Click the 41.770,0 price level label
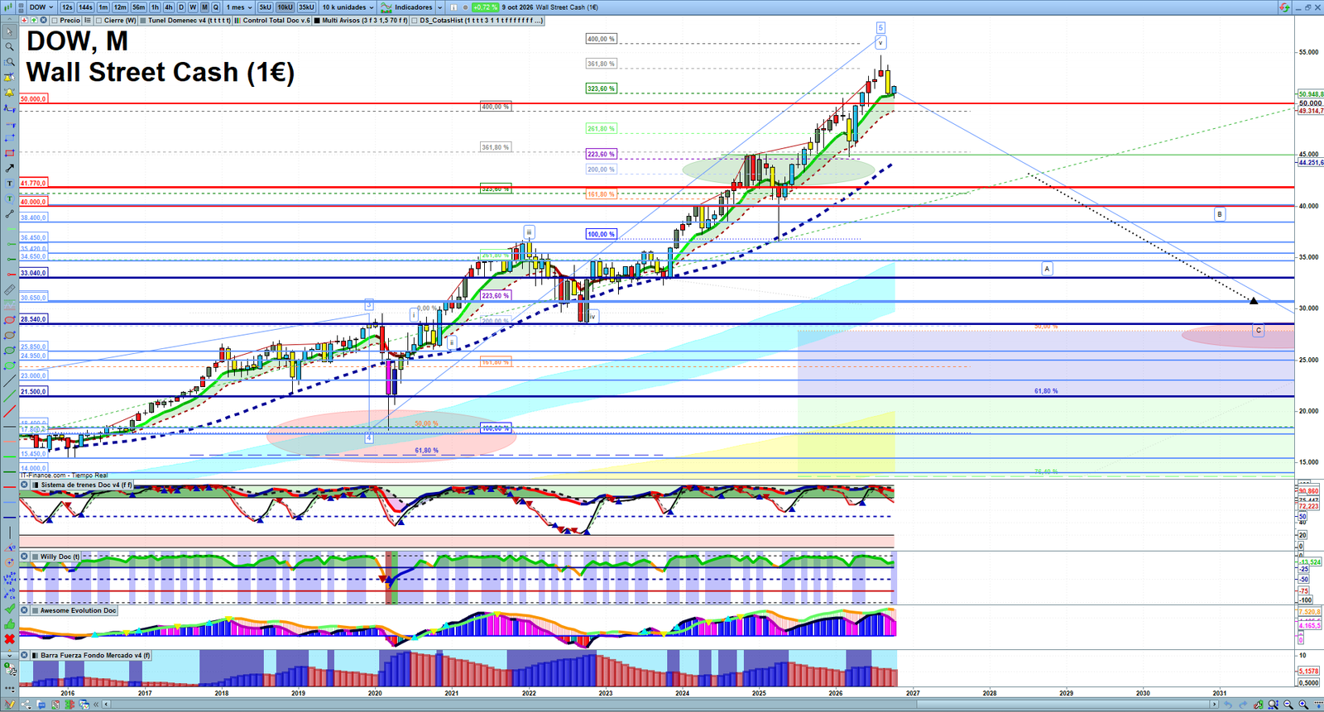 [33, 184]
